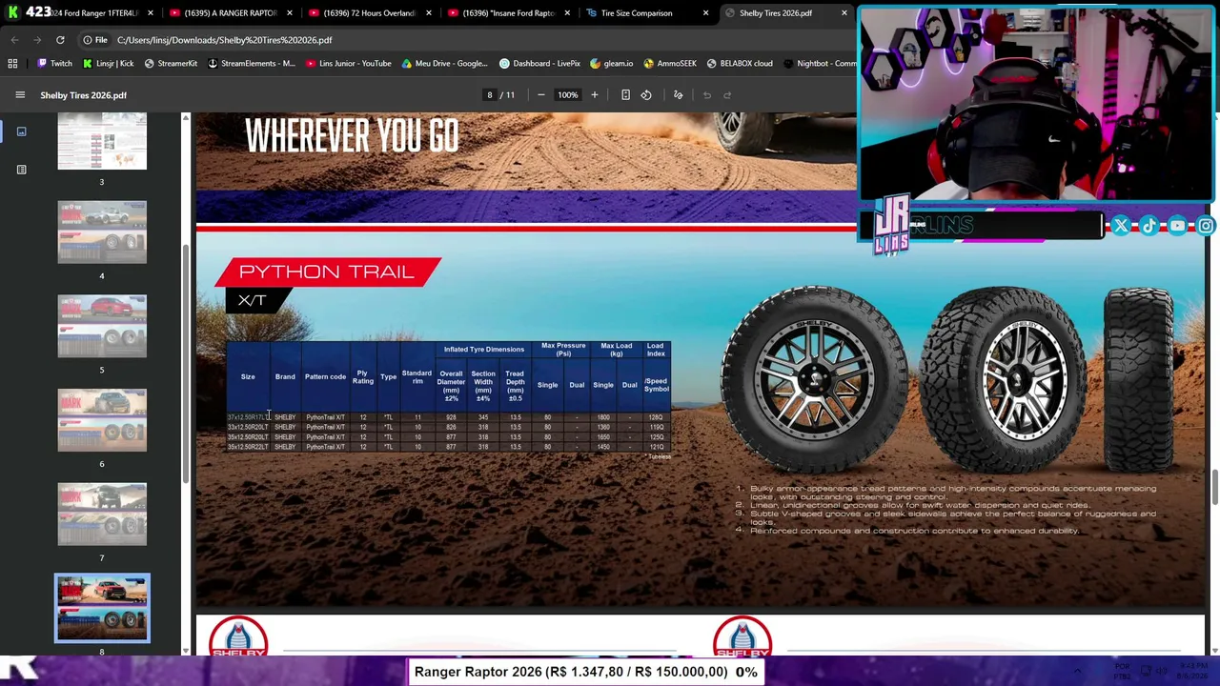Click 'Inflated Tyre Dimensions' table header
This screenshot has height=686, width=1220.
[483, 350]
